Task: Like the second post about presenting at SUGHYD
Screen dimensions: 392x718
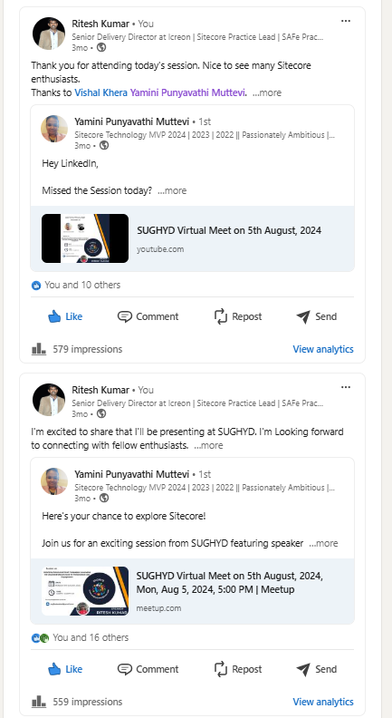Action: pos(65,669)
